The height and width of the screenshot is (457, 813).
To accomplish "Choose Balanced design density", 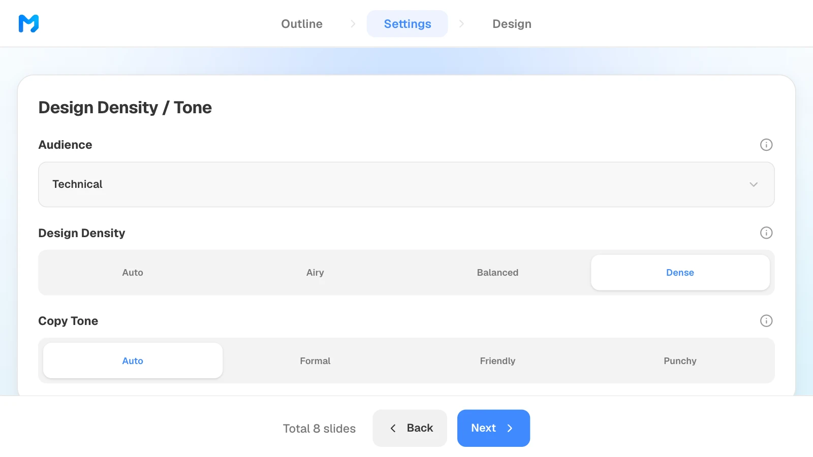I will (x=497, y=273).
